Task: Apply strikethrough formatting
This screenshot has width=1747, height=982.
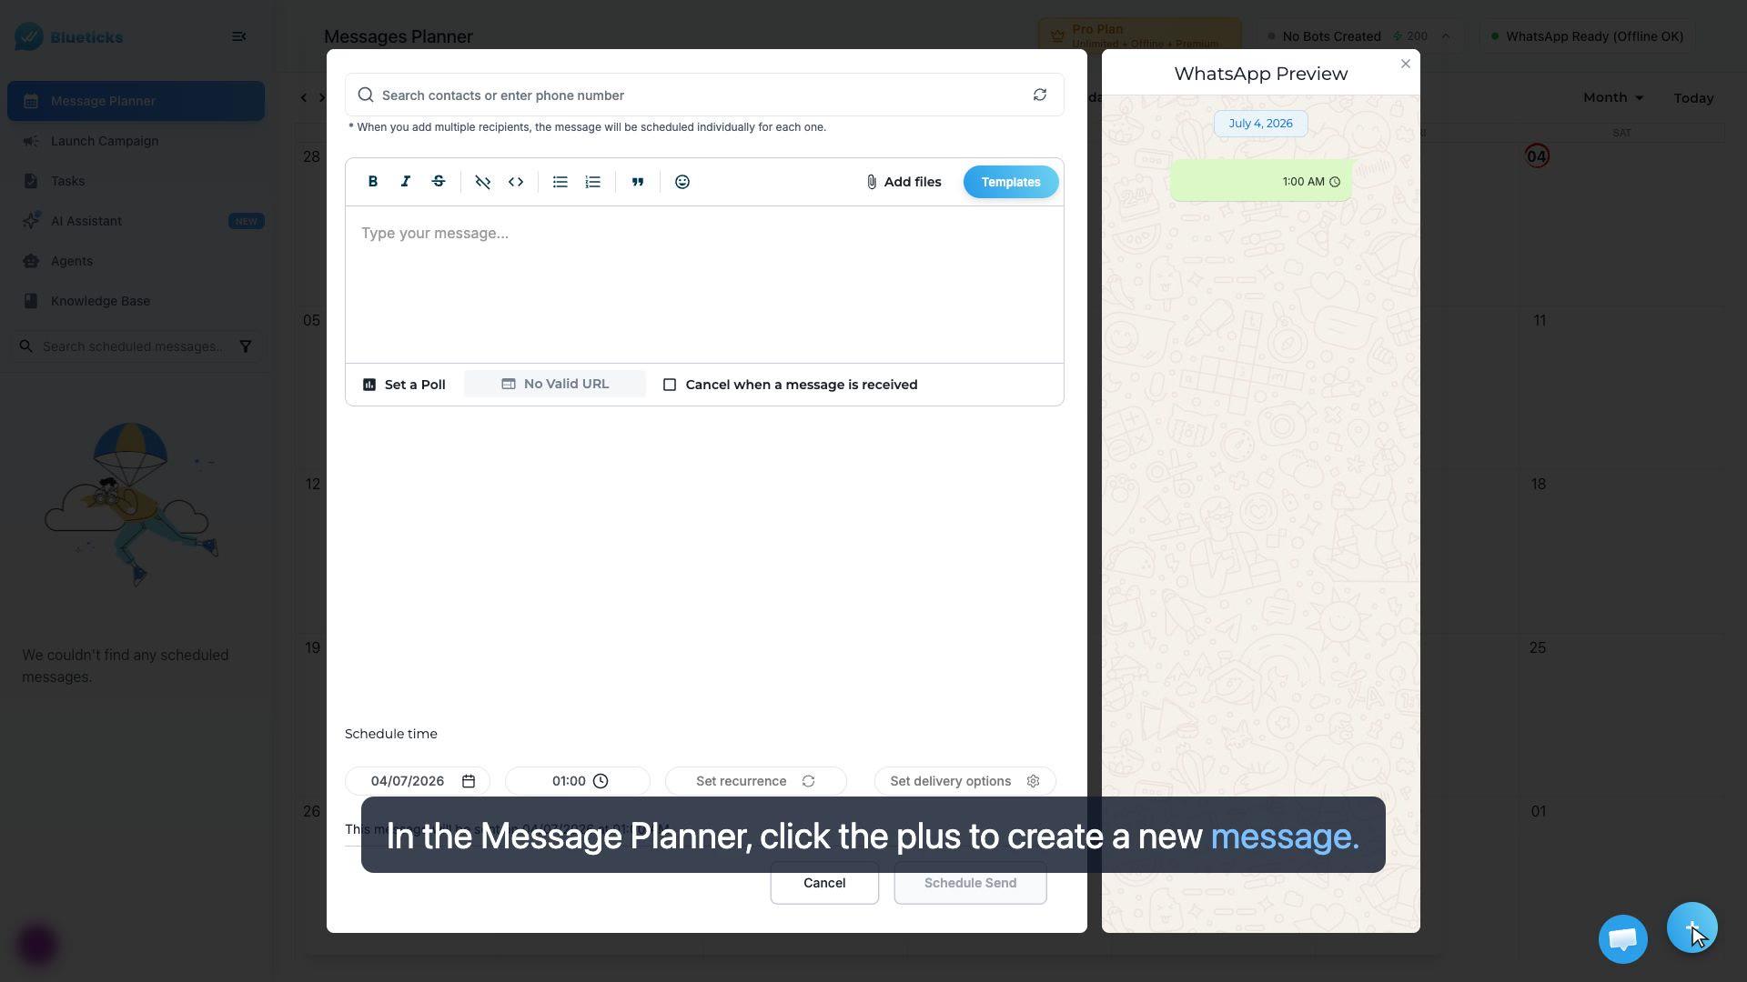Action: click(x=438, y=182)
